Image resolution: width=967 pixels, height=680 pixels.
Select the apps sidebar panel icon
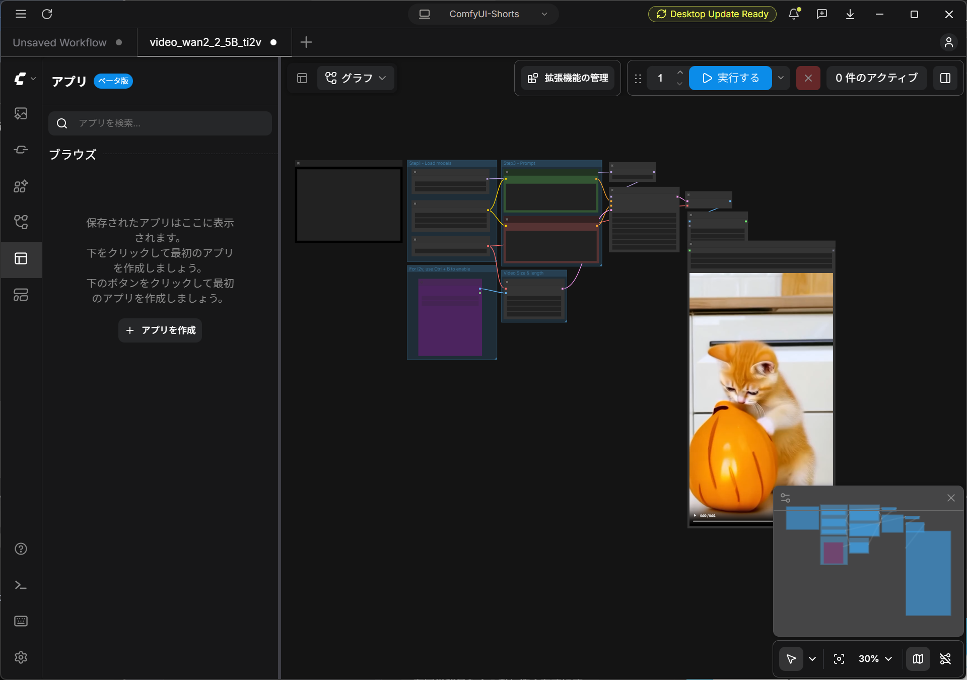tap(21, 258)
